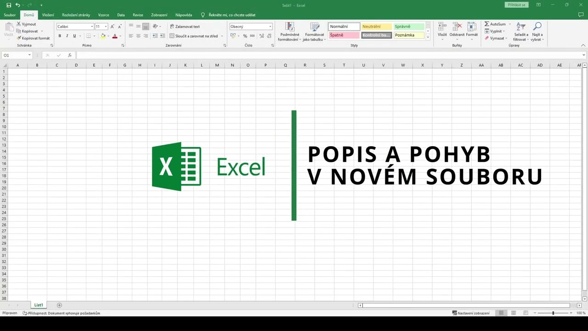Screen dimensions: 588x331
Task: Apply the yellow fill color bucket
Action: [103, 36]
